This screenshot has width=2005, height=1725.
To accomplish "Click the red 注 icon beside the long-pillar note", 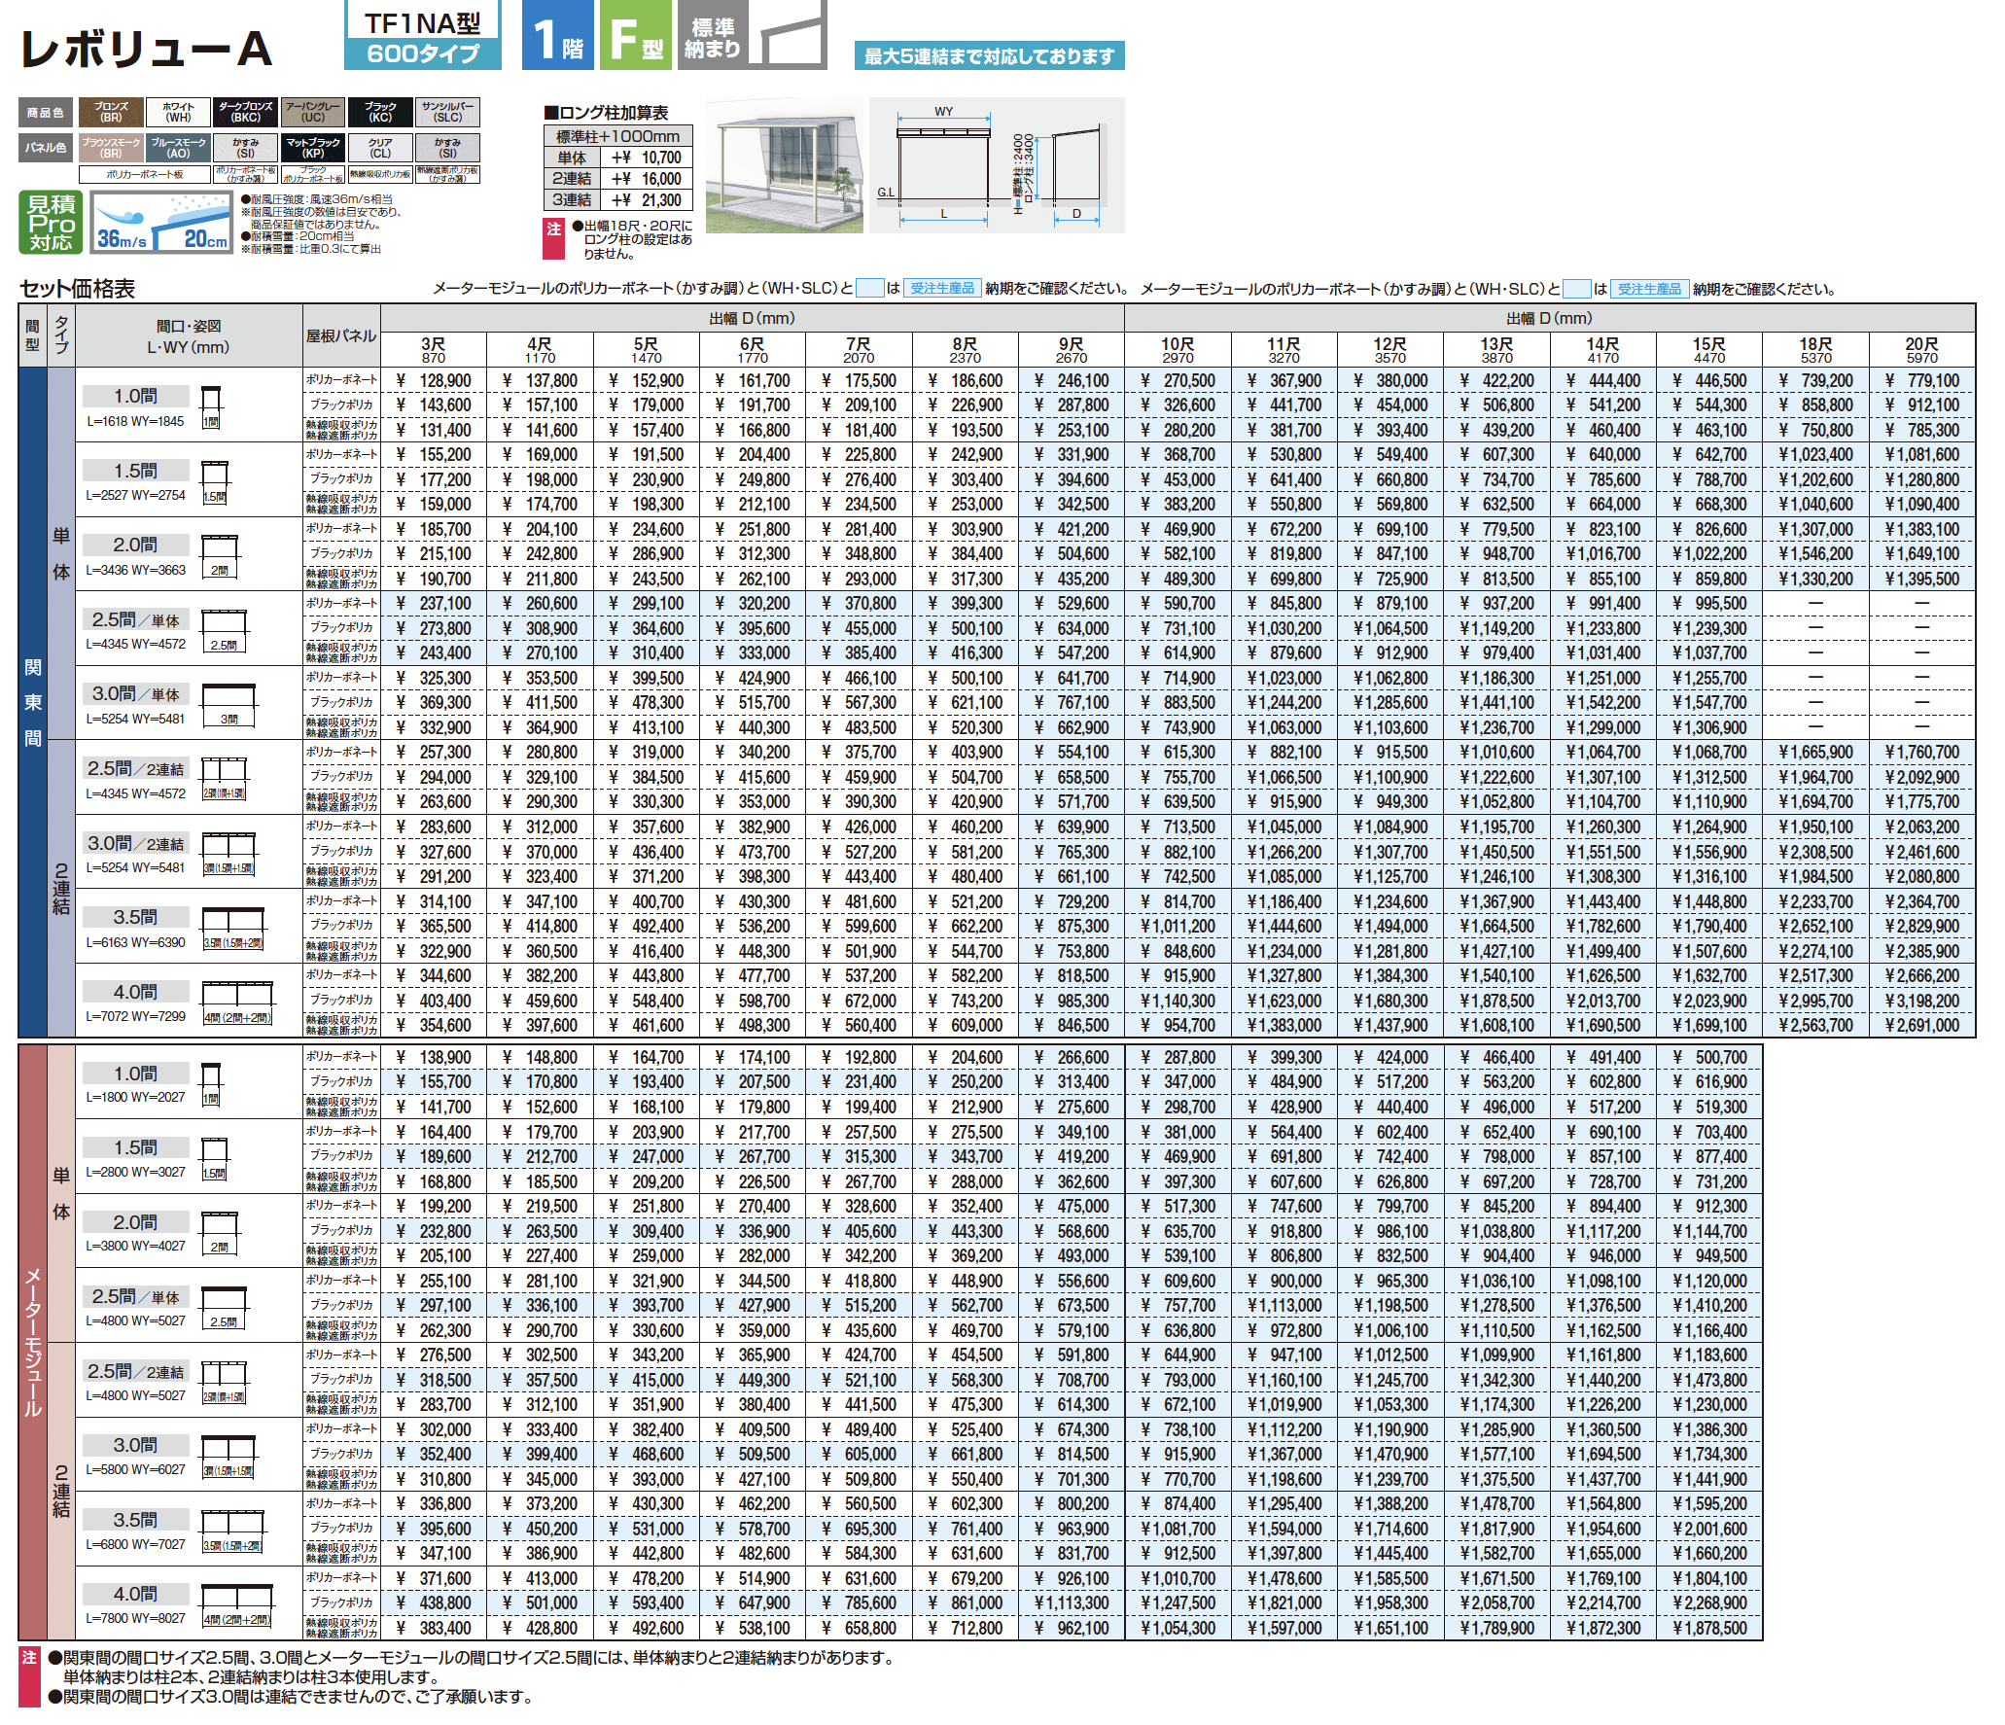I will point(553,238).
